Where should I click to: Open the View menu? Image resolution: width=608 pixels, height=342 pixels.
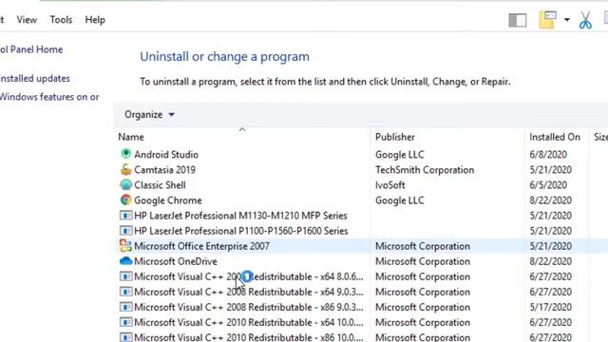pos(27,20)
